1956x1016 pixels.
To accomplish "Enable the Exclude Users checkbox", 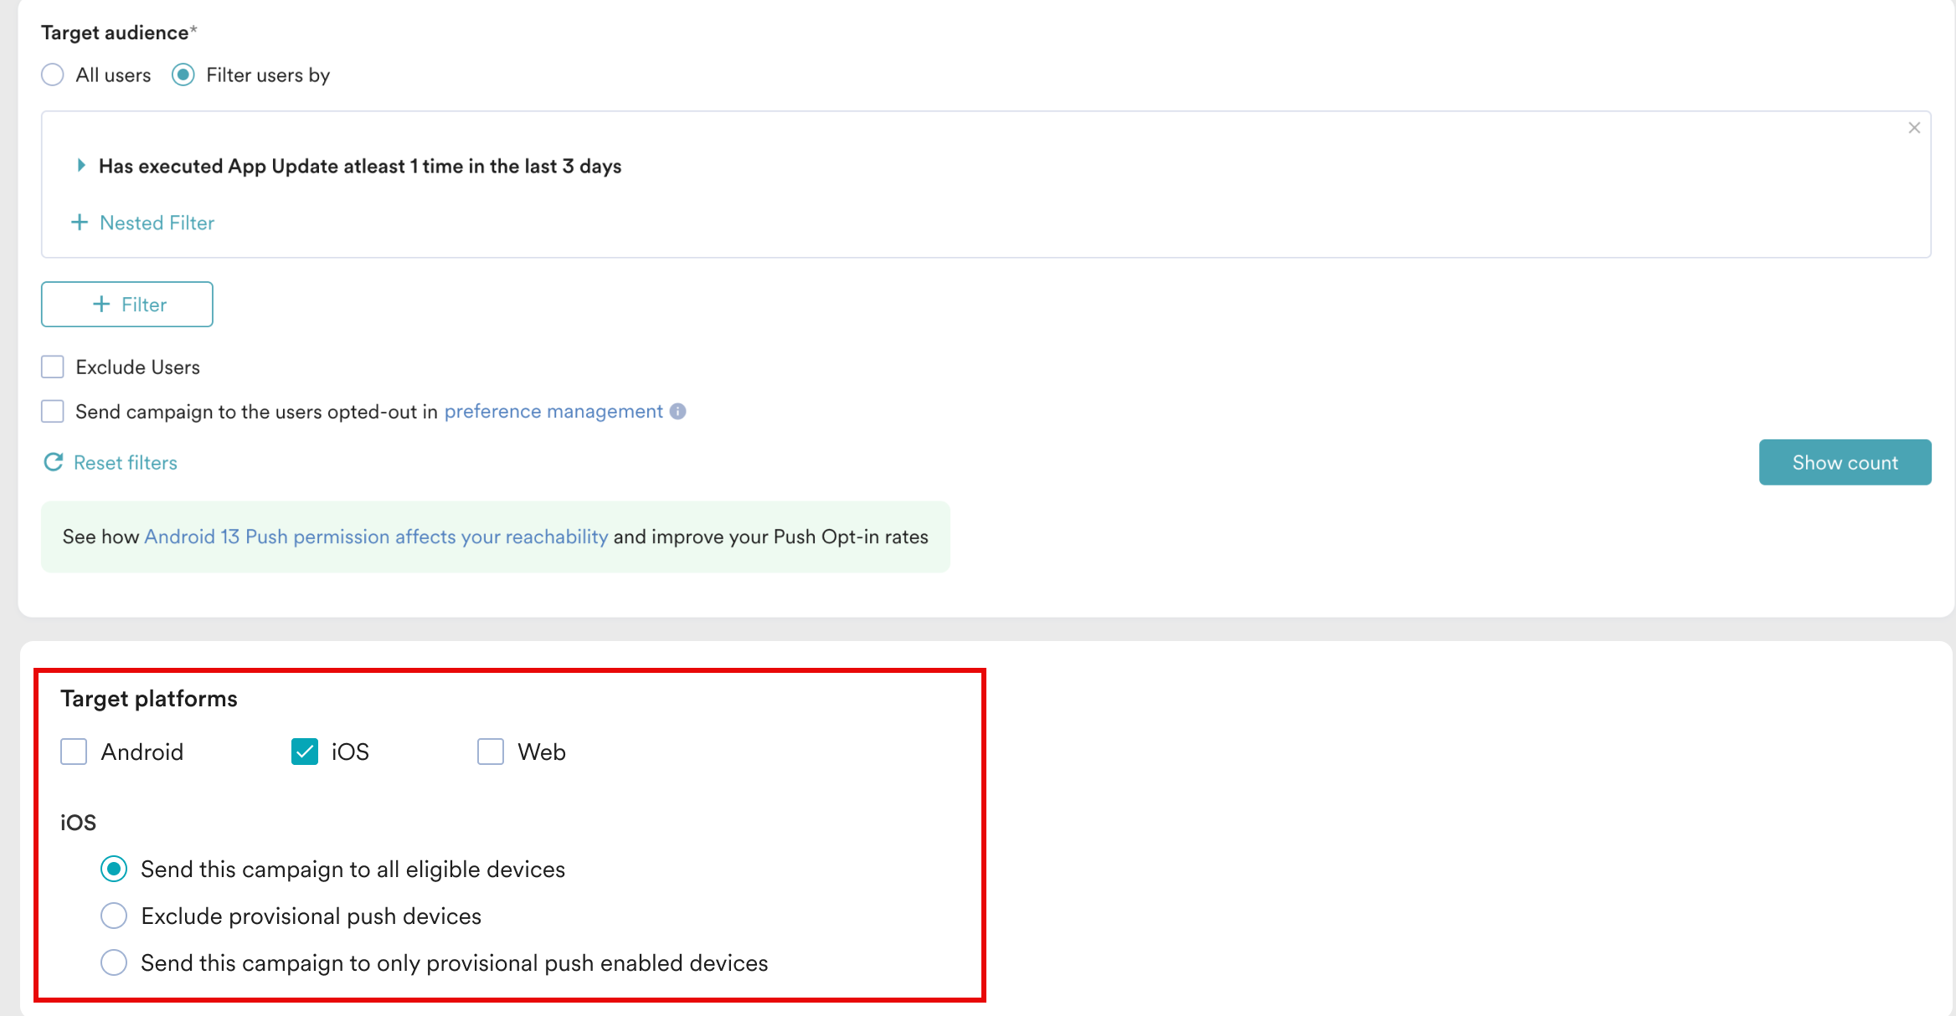I will click(x=53, y=367).
